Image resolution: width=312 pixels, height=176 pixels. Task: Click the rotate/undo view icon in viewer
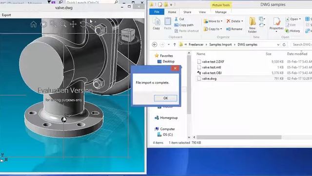click(x=83, y=24)
